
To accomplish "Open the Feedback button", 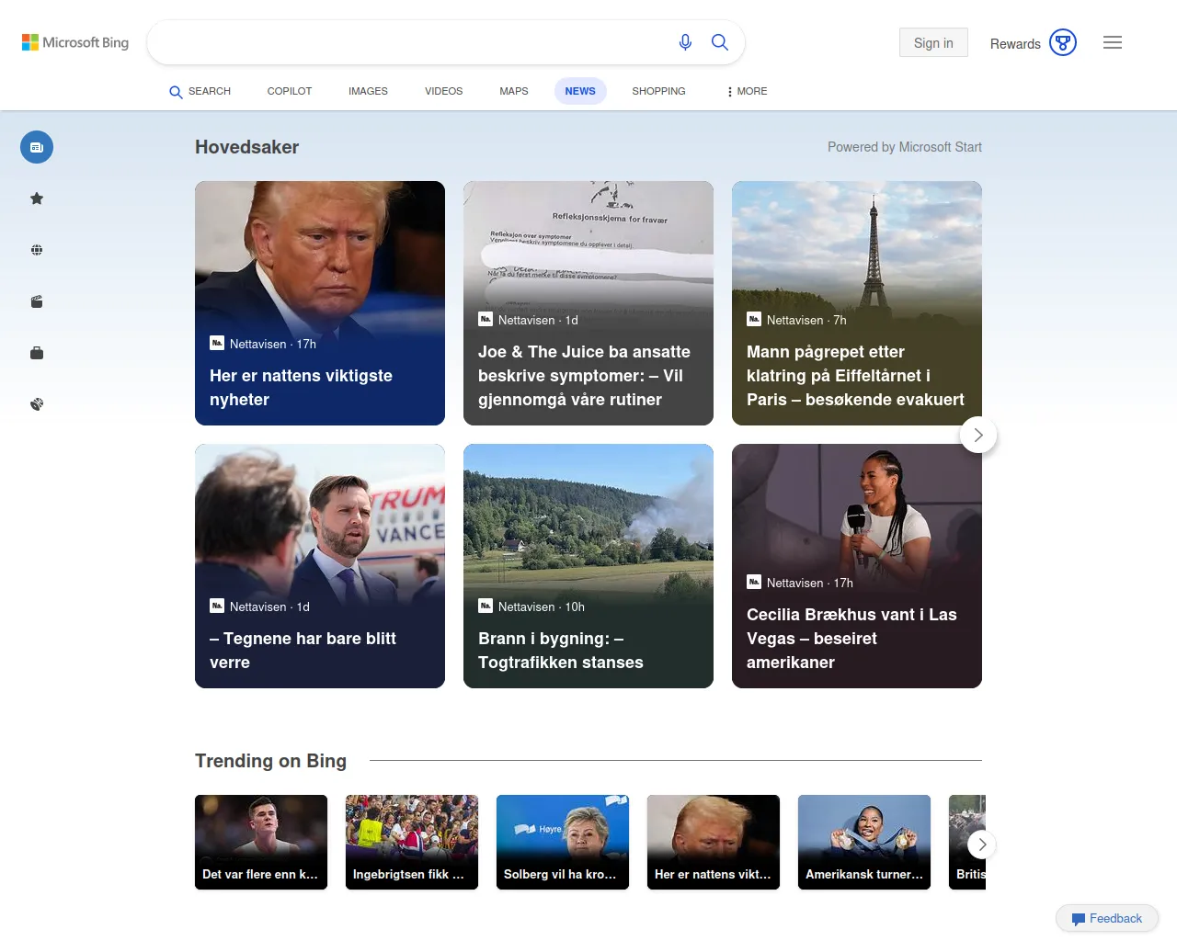I will pyautogui.click(x=1107, y=918).
